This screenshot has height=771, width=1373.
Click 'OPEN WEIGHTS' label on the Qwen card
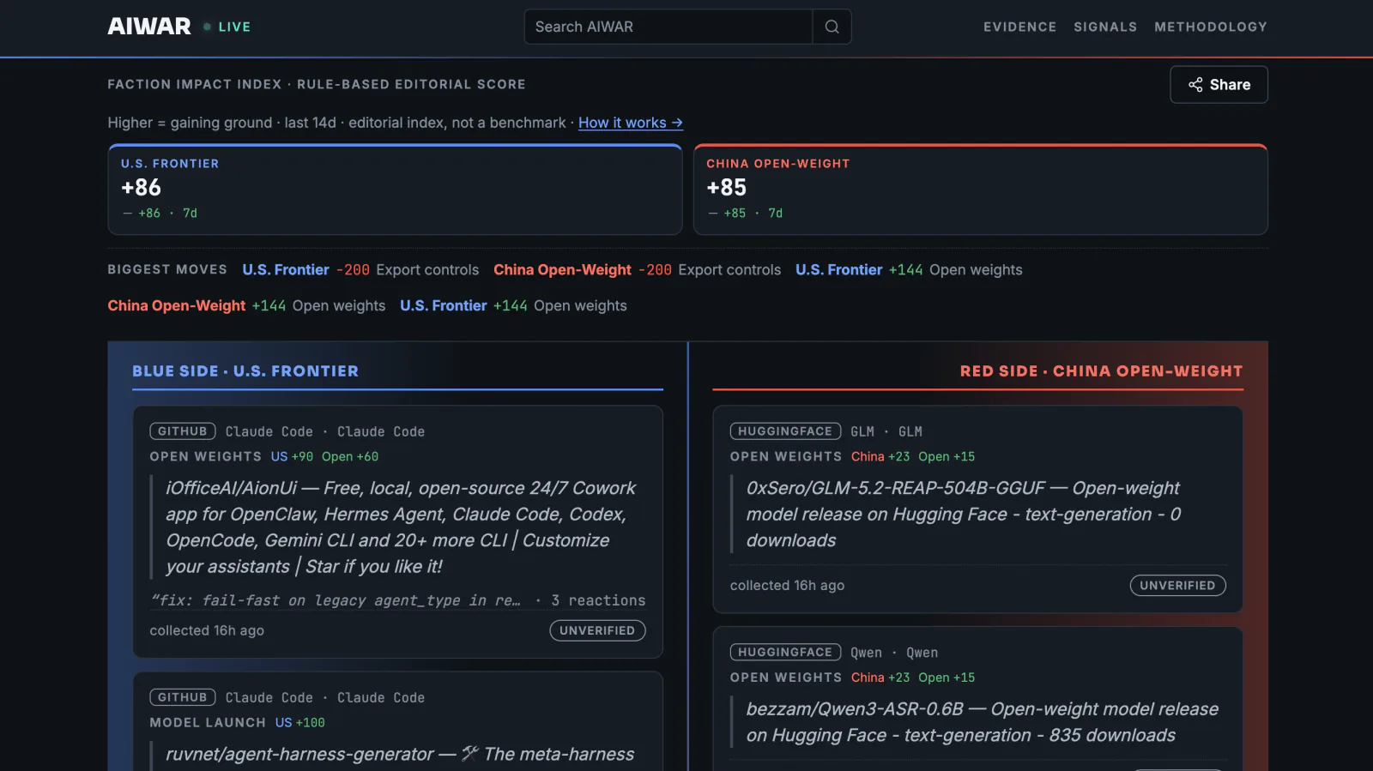[x=786, y=678]
